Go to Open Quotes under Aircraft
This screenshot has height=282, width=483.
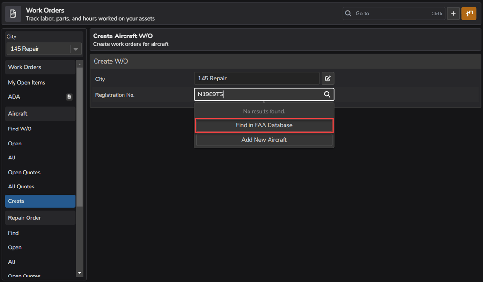coord(24,172)
